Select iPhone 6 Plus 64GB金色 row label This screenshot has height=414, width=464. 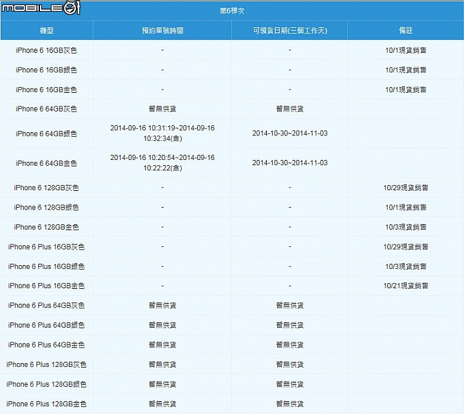46,345
